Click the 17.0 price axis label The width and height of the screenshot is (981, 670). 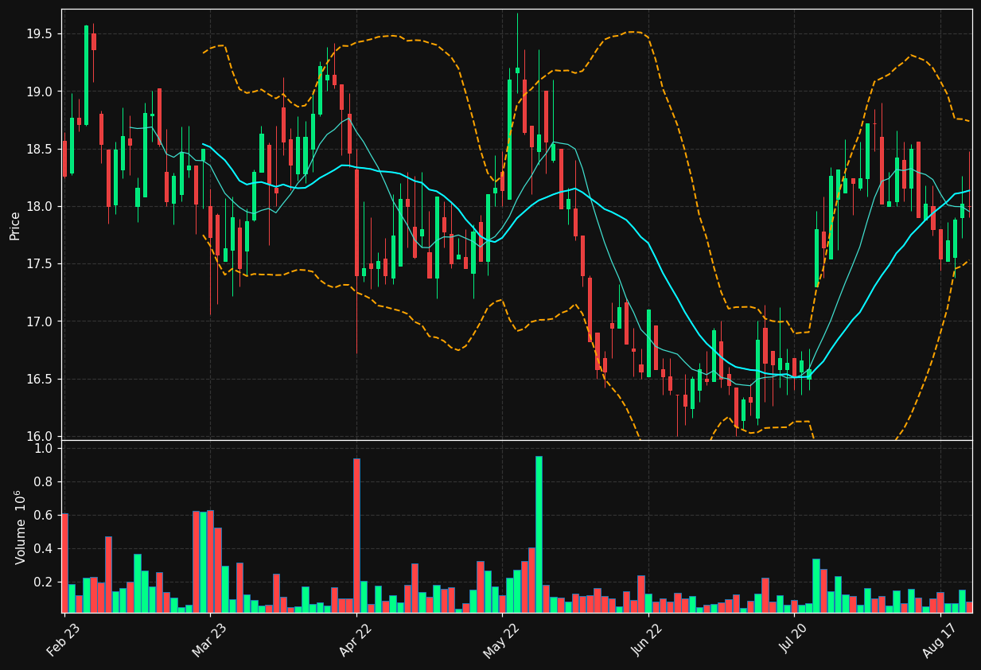[38, 321]
